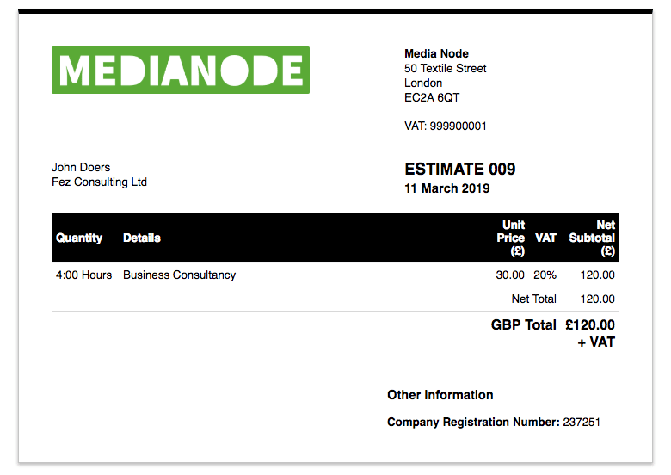Click the ESTIMATE 009 heading
The width and height of the screenshot is (671, 475).
459,170
